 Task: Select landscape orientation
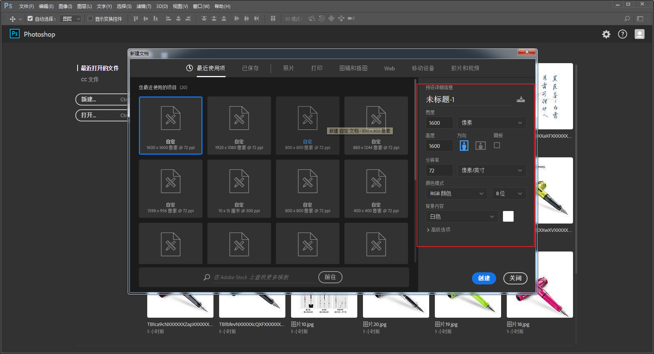pyautogui.click(x=481, y=146)
